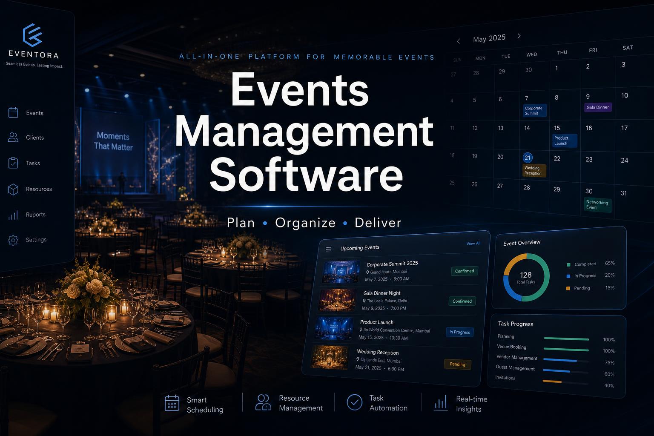
Task: Click the blue In Progress legend swatch
Action: tap(568, 276)
